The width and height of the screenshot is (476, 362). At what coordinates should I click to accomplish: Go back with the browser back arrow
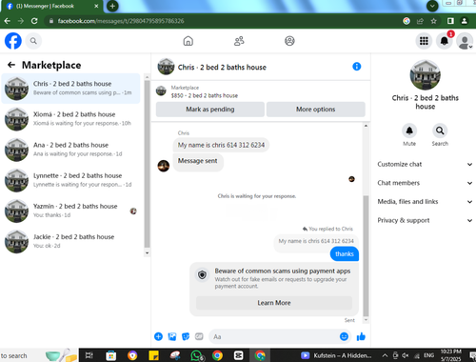[7, 21]
